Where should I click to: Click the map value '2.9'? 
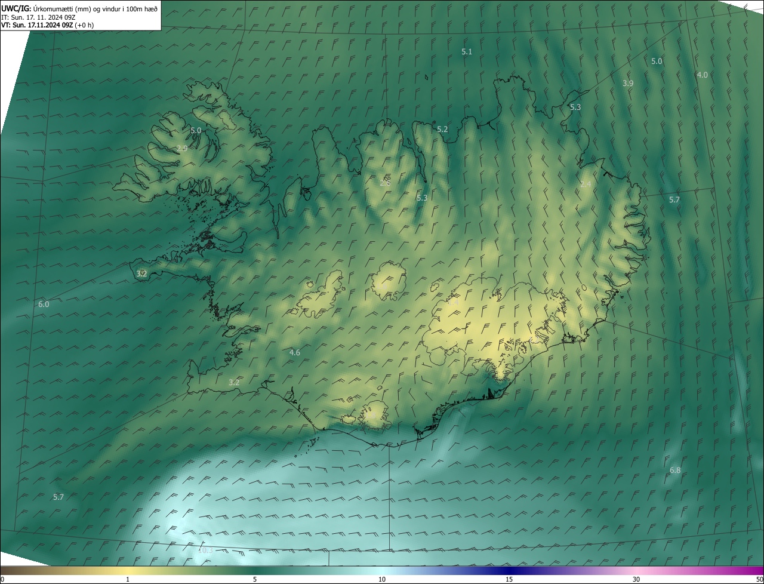pyautogui.click(x=183, y=148)
